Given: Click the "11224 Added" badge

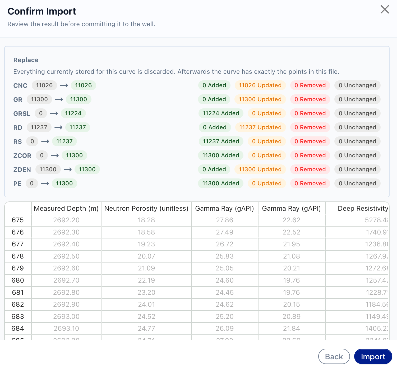Looking at the screenshot, I should tap(221, 113).
